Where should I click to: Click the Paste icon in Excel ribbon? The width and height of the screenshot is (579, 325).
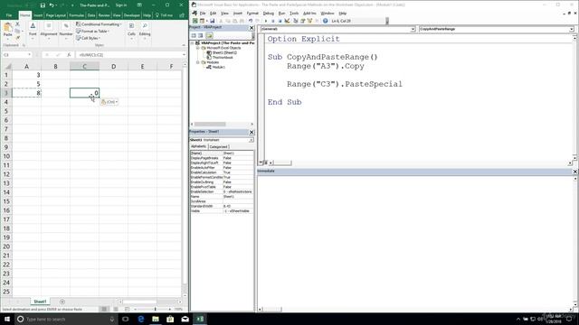click(7, 27)
